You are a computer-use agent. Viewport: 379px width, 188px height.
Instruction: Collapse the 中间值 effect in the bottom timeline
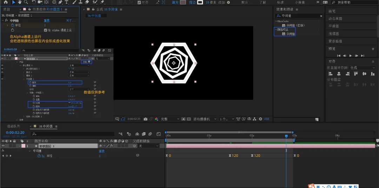pyautogui.click(x=29, y=151)
